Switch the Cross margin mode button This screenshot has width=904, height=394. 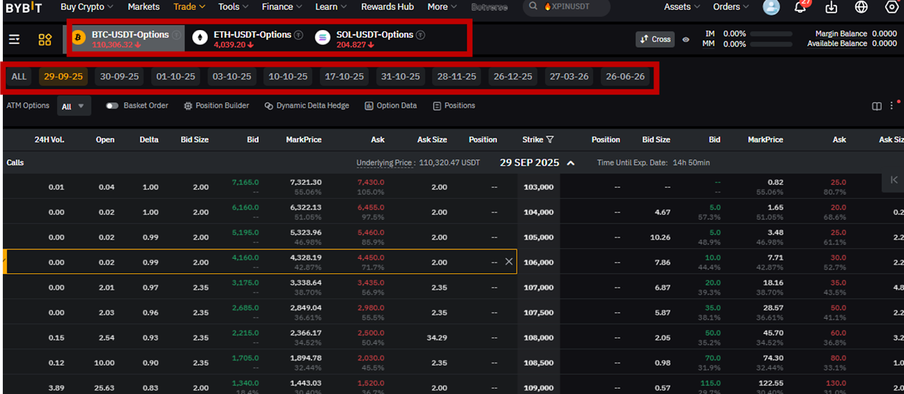coord(655,40)
